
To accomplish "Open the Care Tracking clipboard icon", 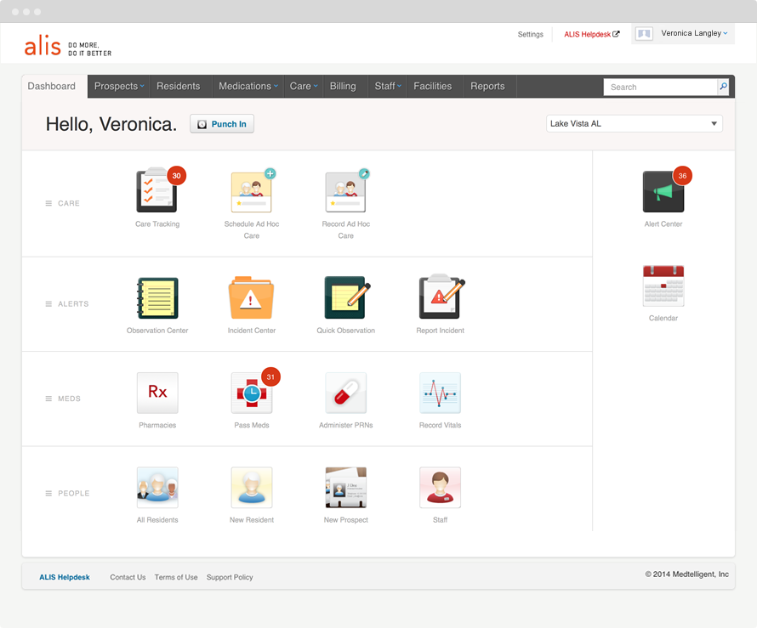I will click(157, 190).
